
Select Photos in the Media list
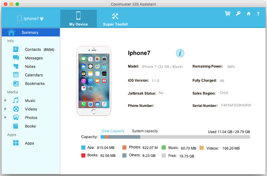[x=31, y=118]
